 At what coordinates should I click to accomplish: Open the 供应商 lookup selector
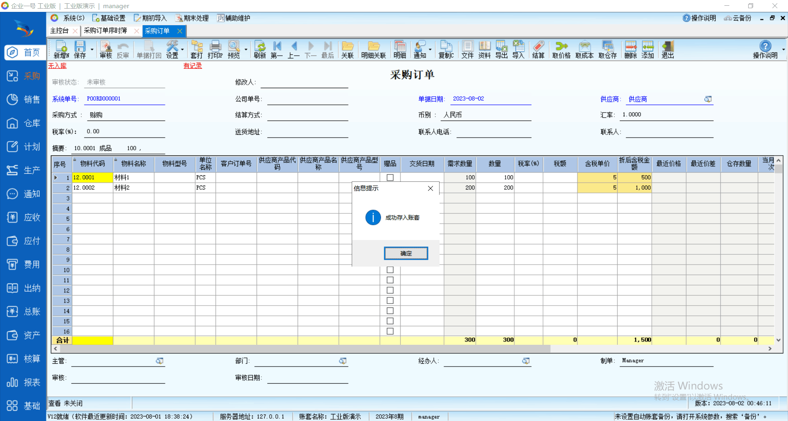708,99
